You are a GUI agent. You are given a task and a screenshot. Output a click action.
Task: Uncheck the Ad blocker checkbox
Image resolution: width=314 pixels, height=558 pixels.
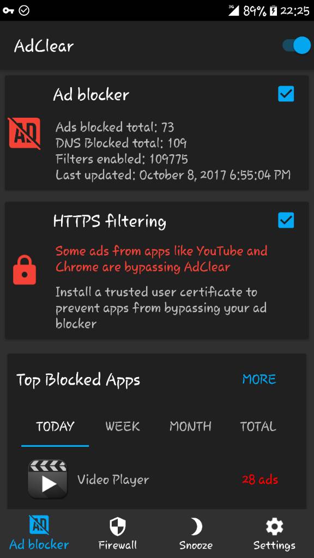[x=286, y=94]
